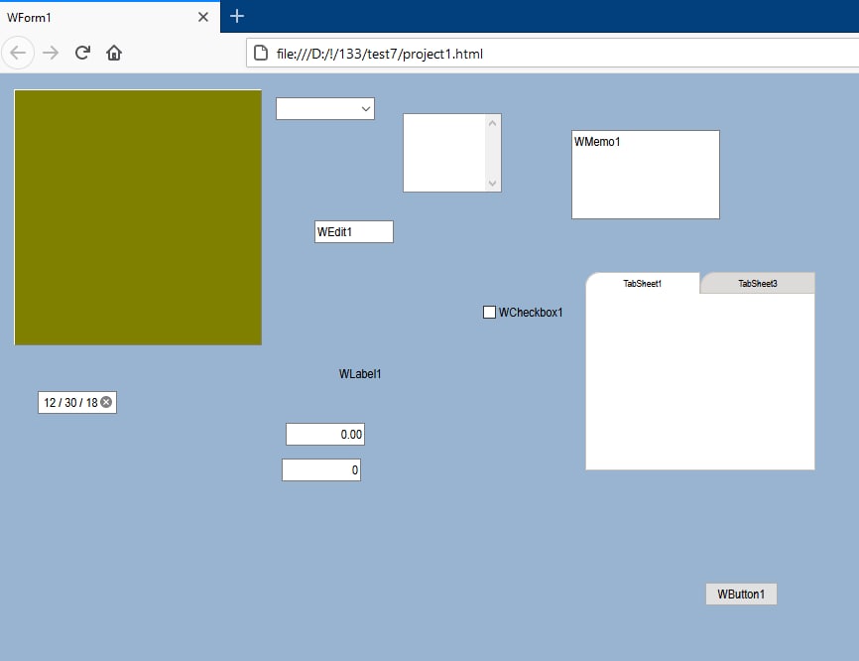
Task: Open the browser home page icon
Action: coord(114,53)
